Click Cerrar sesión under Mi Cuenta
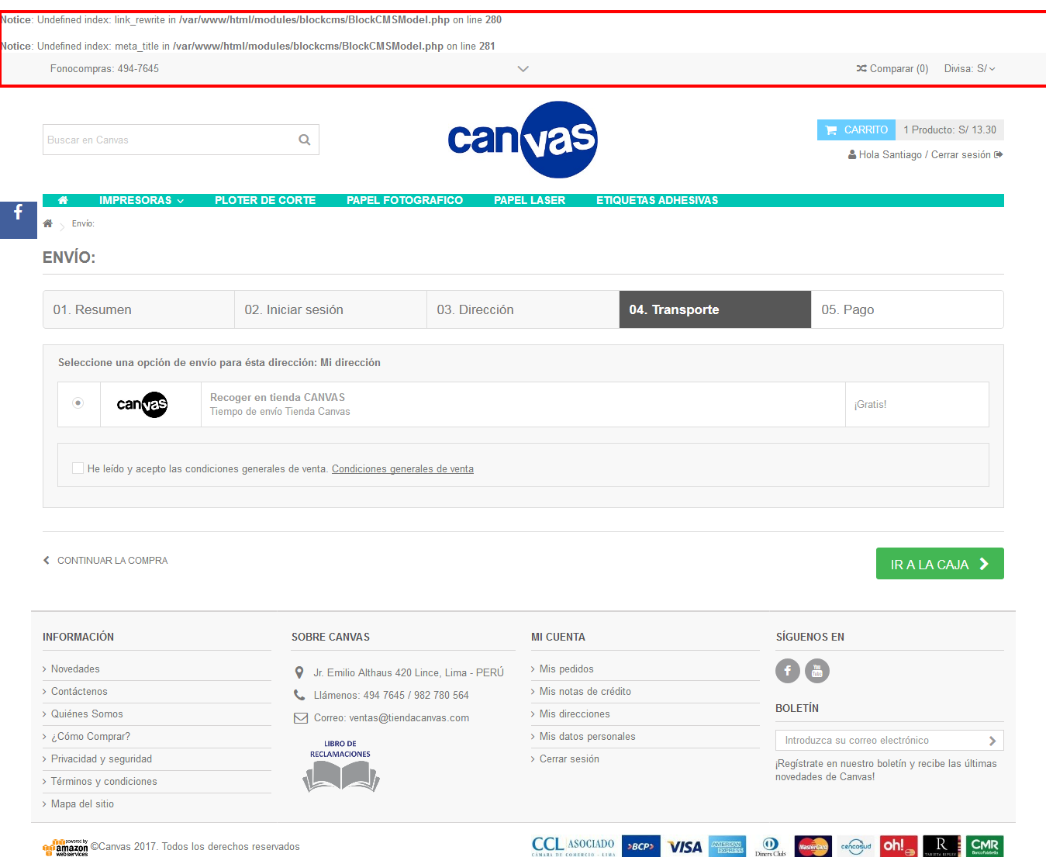Screen dimensions: 1046x857 (x=569, y=759)
